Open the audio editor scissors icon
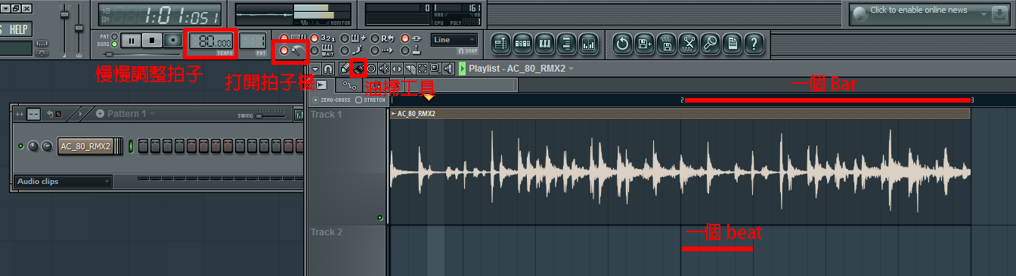Screen dimensions: 1016x276 click(x=688, y=44)
